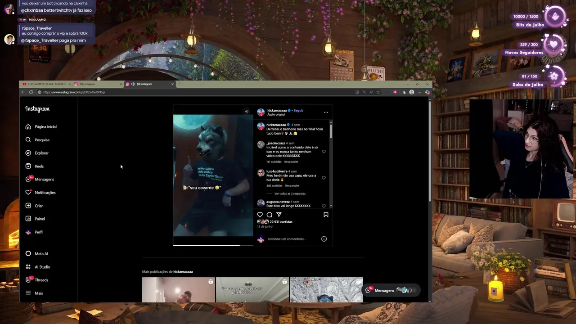Open the browser profile avatar
The height and width of the screenshot is (324, 576).
pos(411,92)
